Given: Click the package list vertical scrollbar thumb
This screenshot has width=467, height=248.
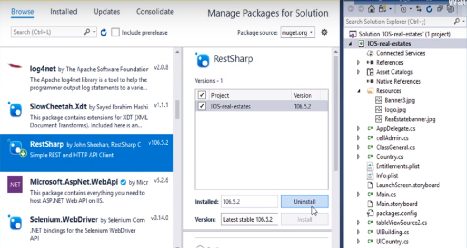Looking at the screenshot, I should pyautogui.click(x=177, y=110).
